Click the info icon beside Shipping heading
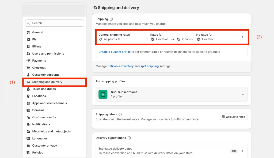Screen dimensions: 274x158 pos(111,19)
